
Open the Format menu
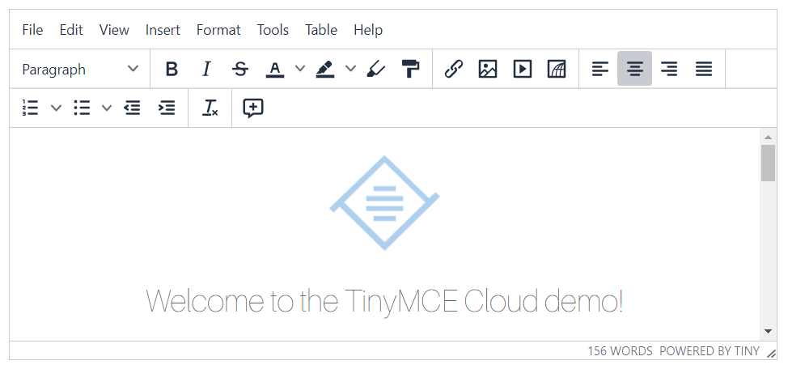pyautogui.click(x=218, y=30)
